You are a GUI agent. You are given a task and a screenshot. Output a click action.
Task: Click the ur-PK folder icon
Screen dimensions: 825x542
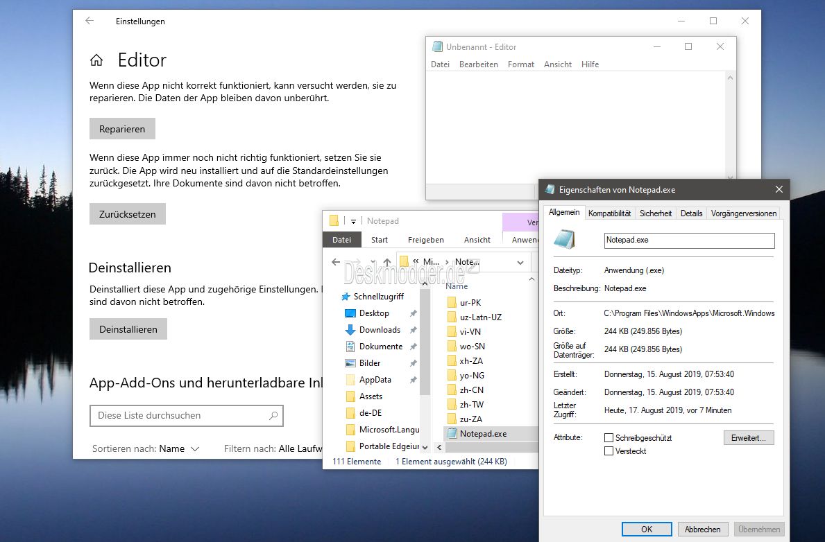coord(452,302)
